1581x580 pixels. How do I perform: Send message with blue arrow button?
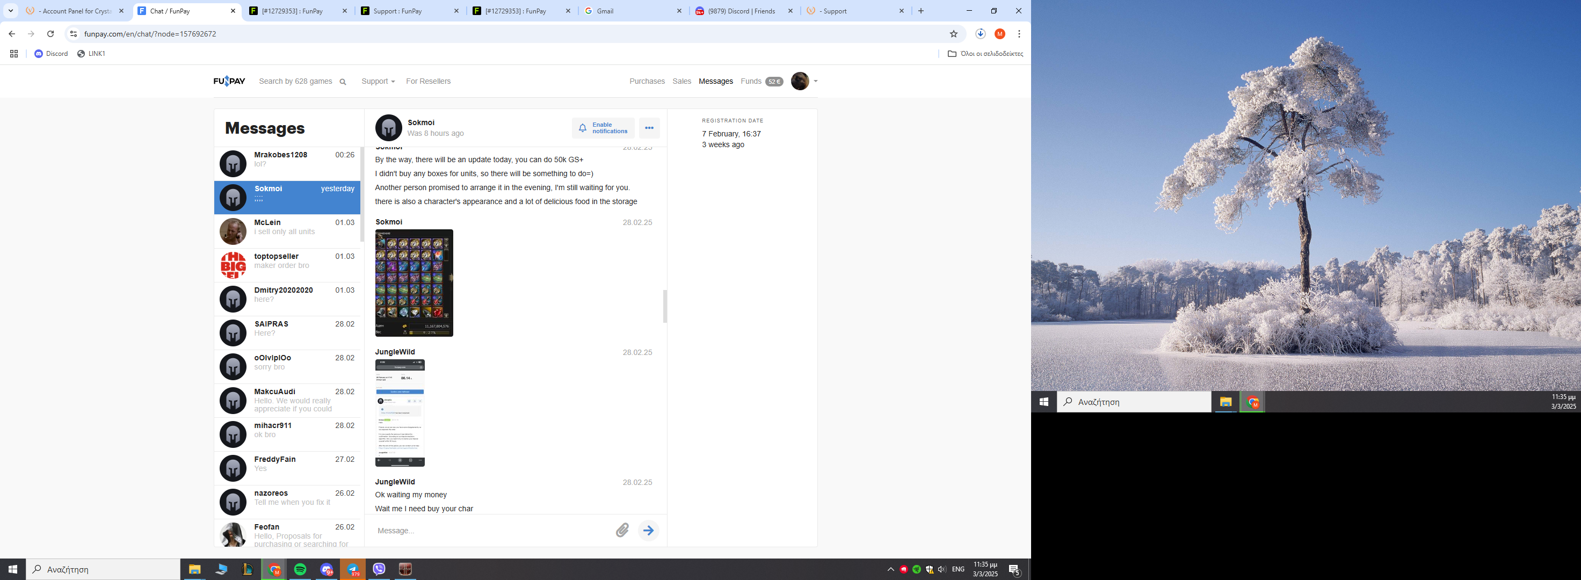[x=648, y=530]
